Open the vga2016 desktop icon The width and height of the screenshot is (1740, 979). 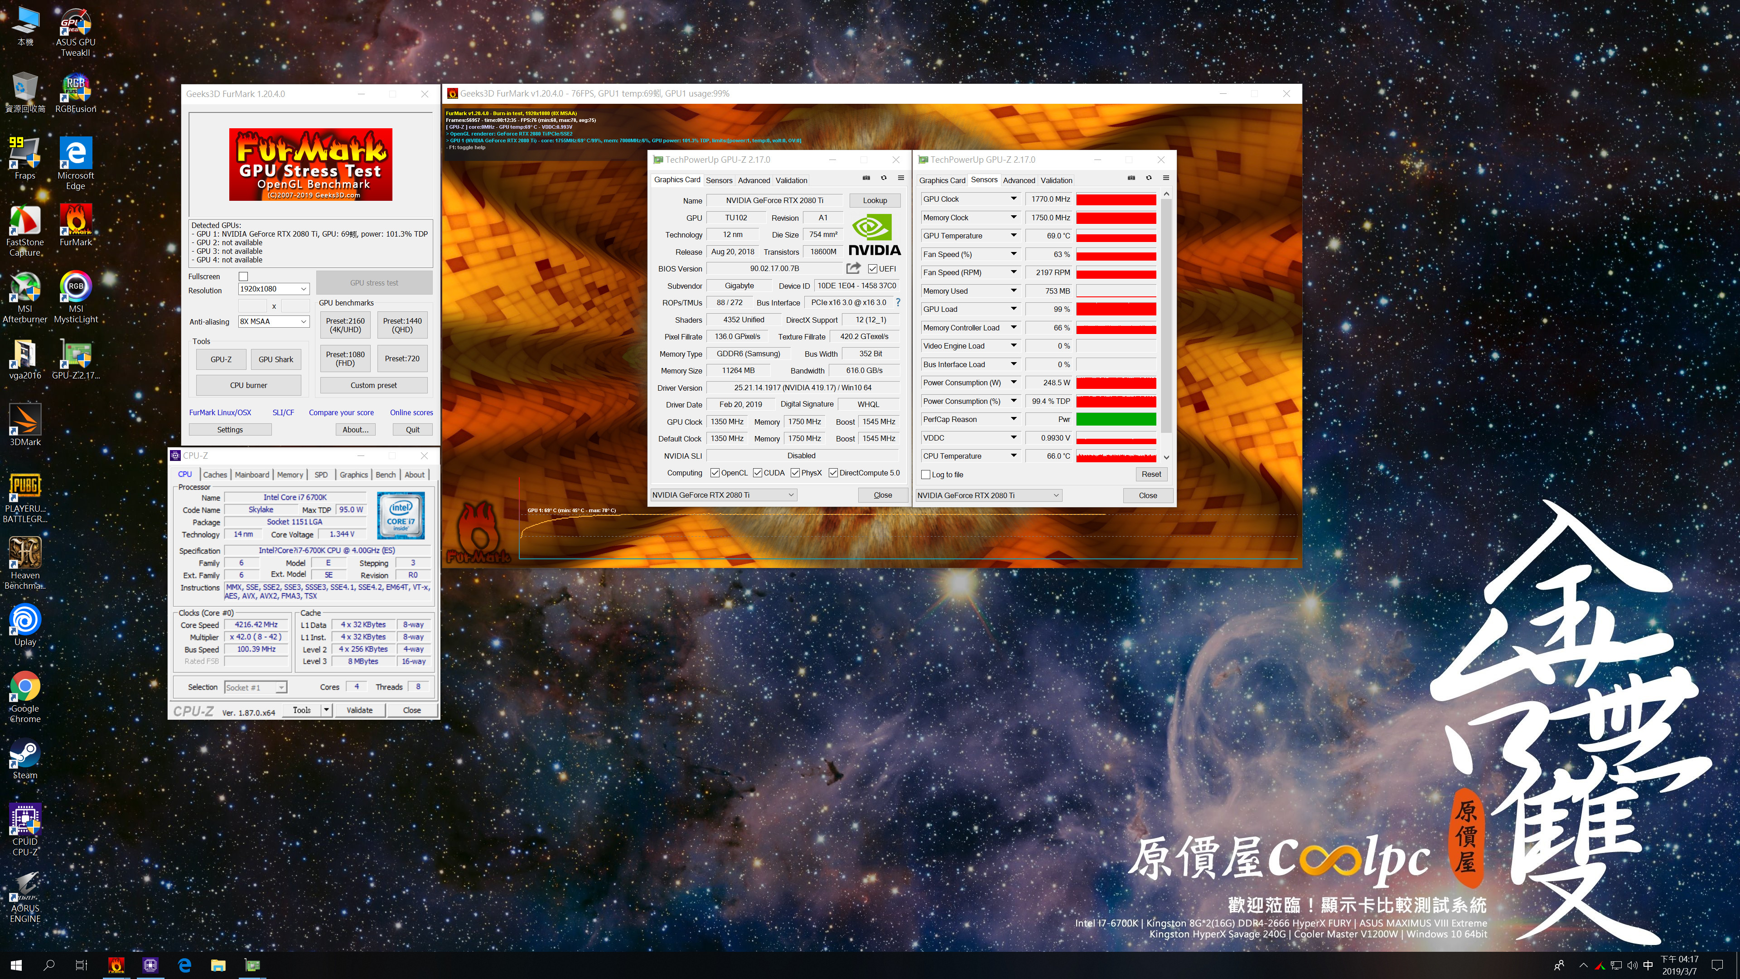[x=25, y=359]
